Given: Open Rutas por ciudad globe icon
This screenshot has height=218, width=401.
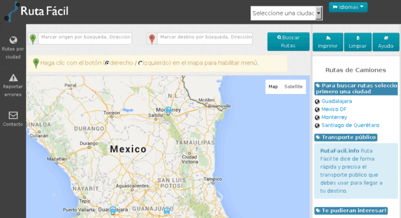Looking at the screenshot, I should pyautogui.click(x=13, y=40).
